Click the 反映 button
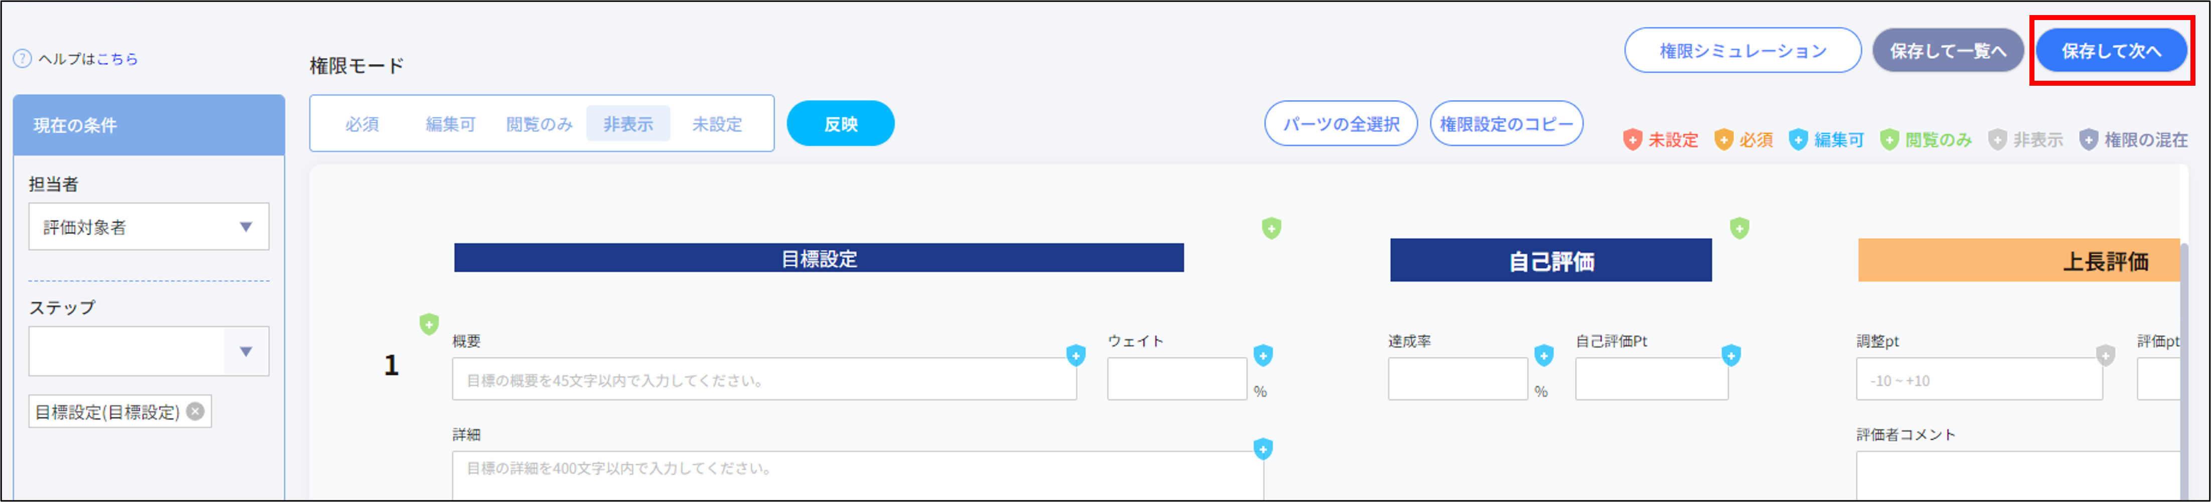Screen dimensions: 2211x502 [840, 123]
